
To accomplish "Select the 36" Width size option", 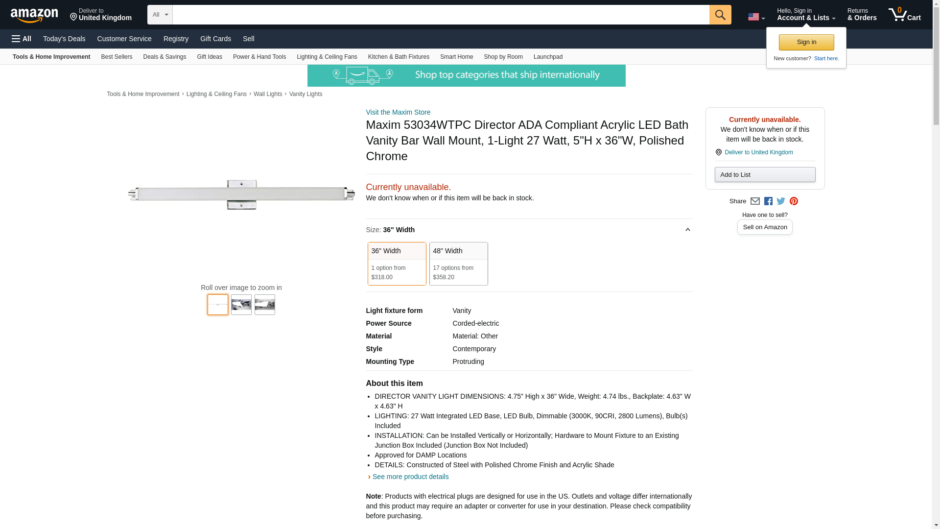I will click(397, 264).
